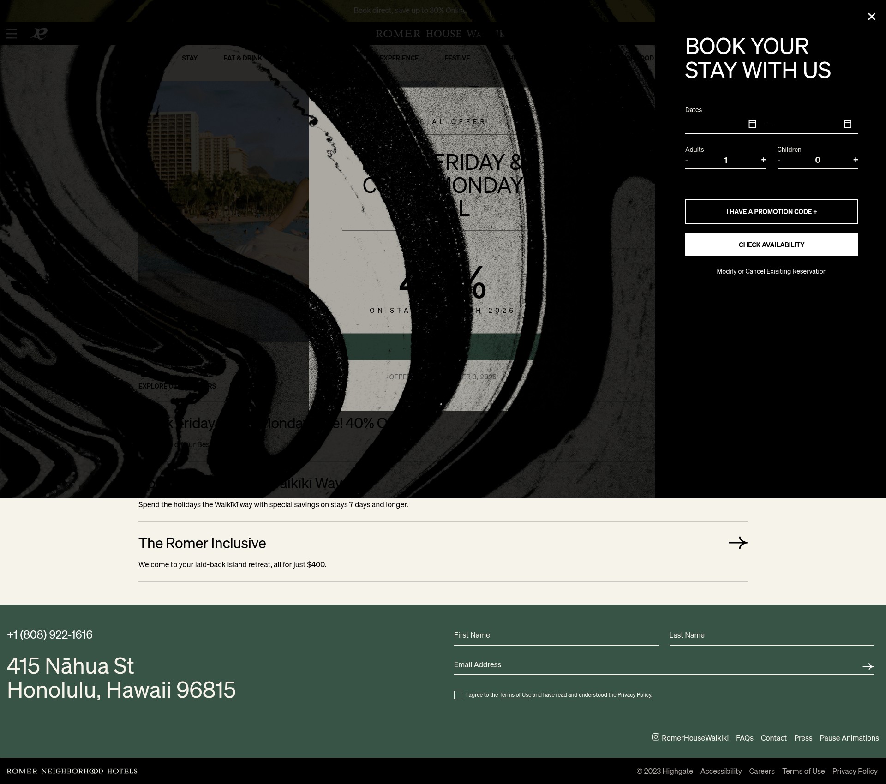
Task: Open the Press footer link
Action: (803, 738)
